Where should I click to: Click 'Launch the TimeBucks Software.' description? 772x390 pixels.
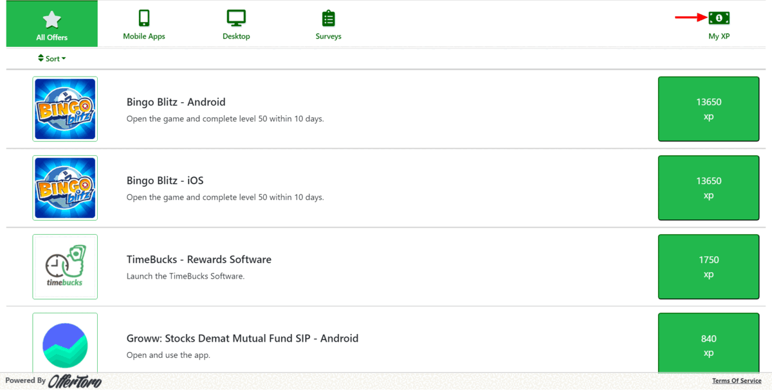tap(185, 276)
